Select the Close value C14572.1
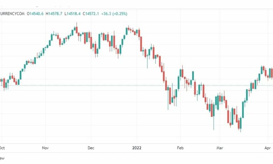The image size is (273, 164). click(91, 14)
